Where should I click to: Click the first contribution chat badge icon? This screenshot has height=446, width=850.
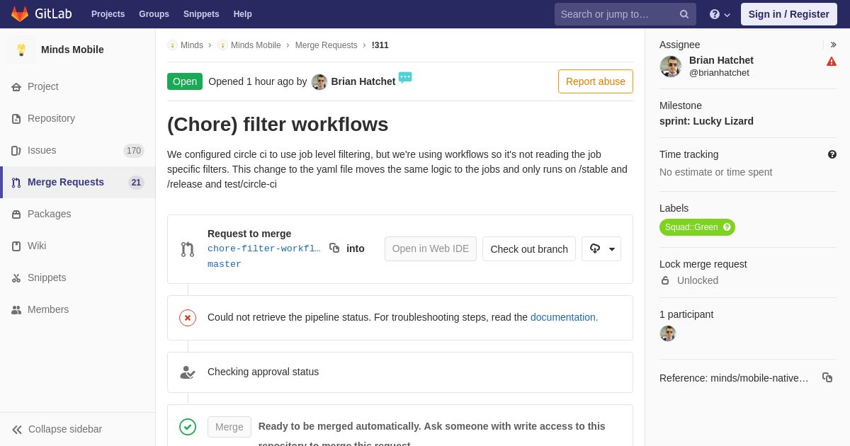click(x=405, y=78)
